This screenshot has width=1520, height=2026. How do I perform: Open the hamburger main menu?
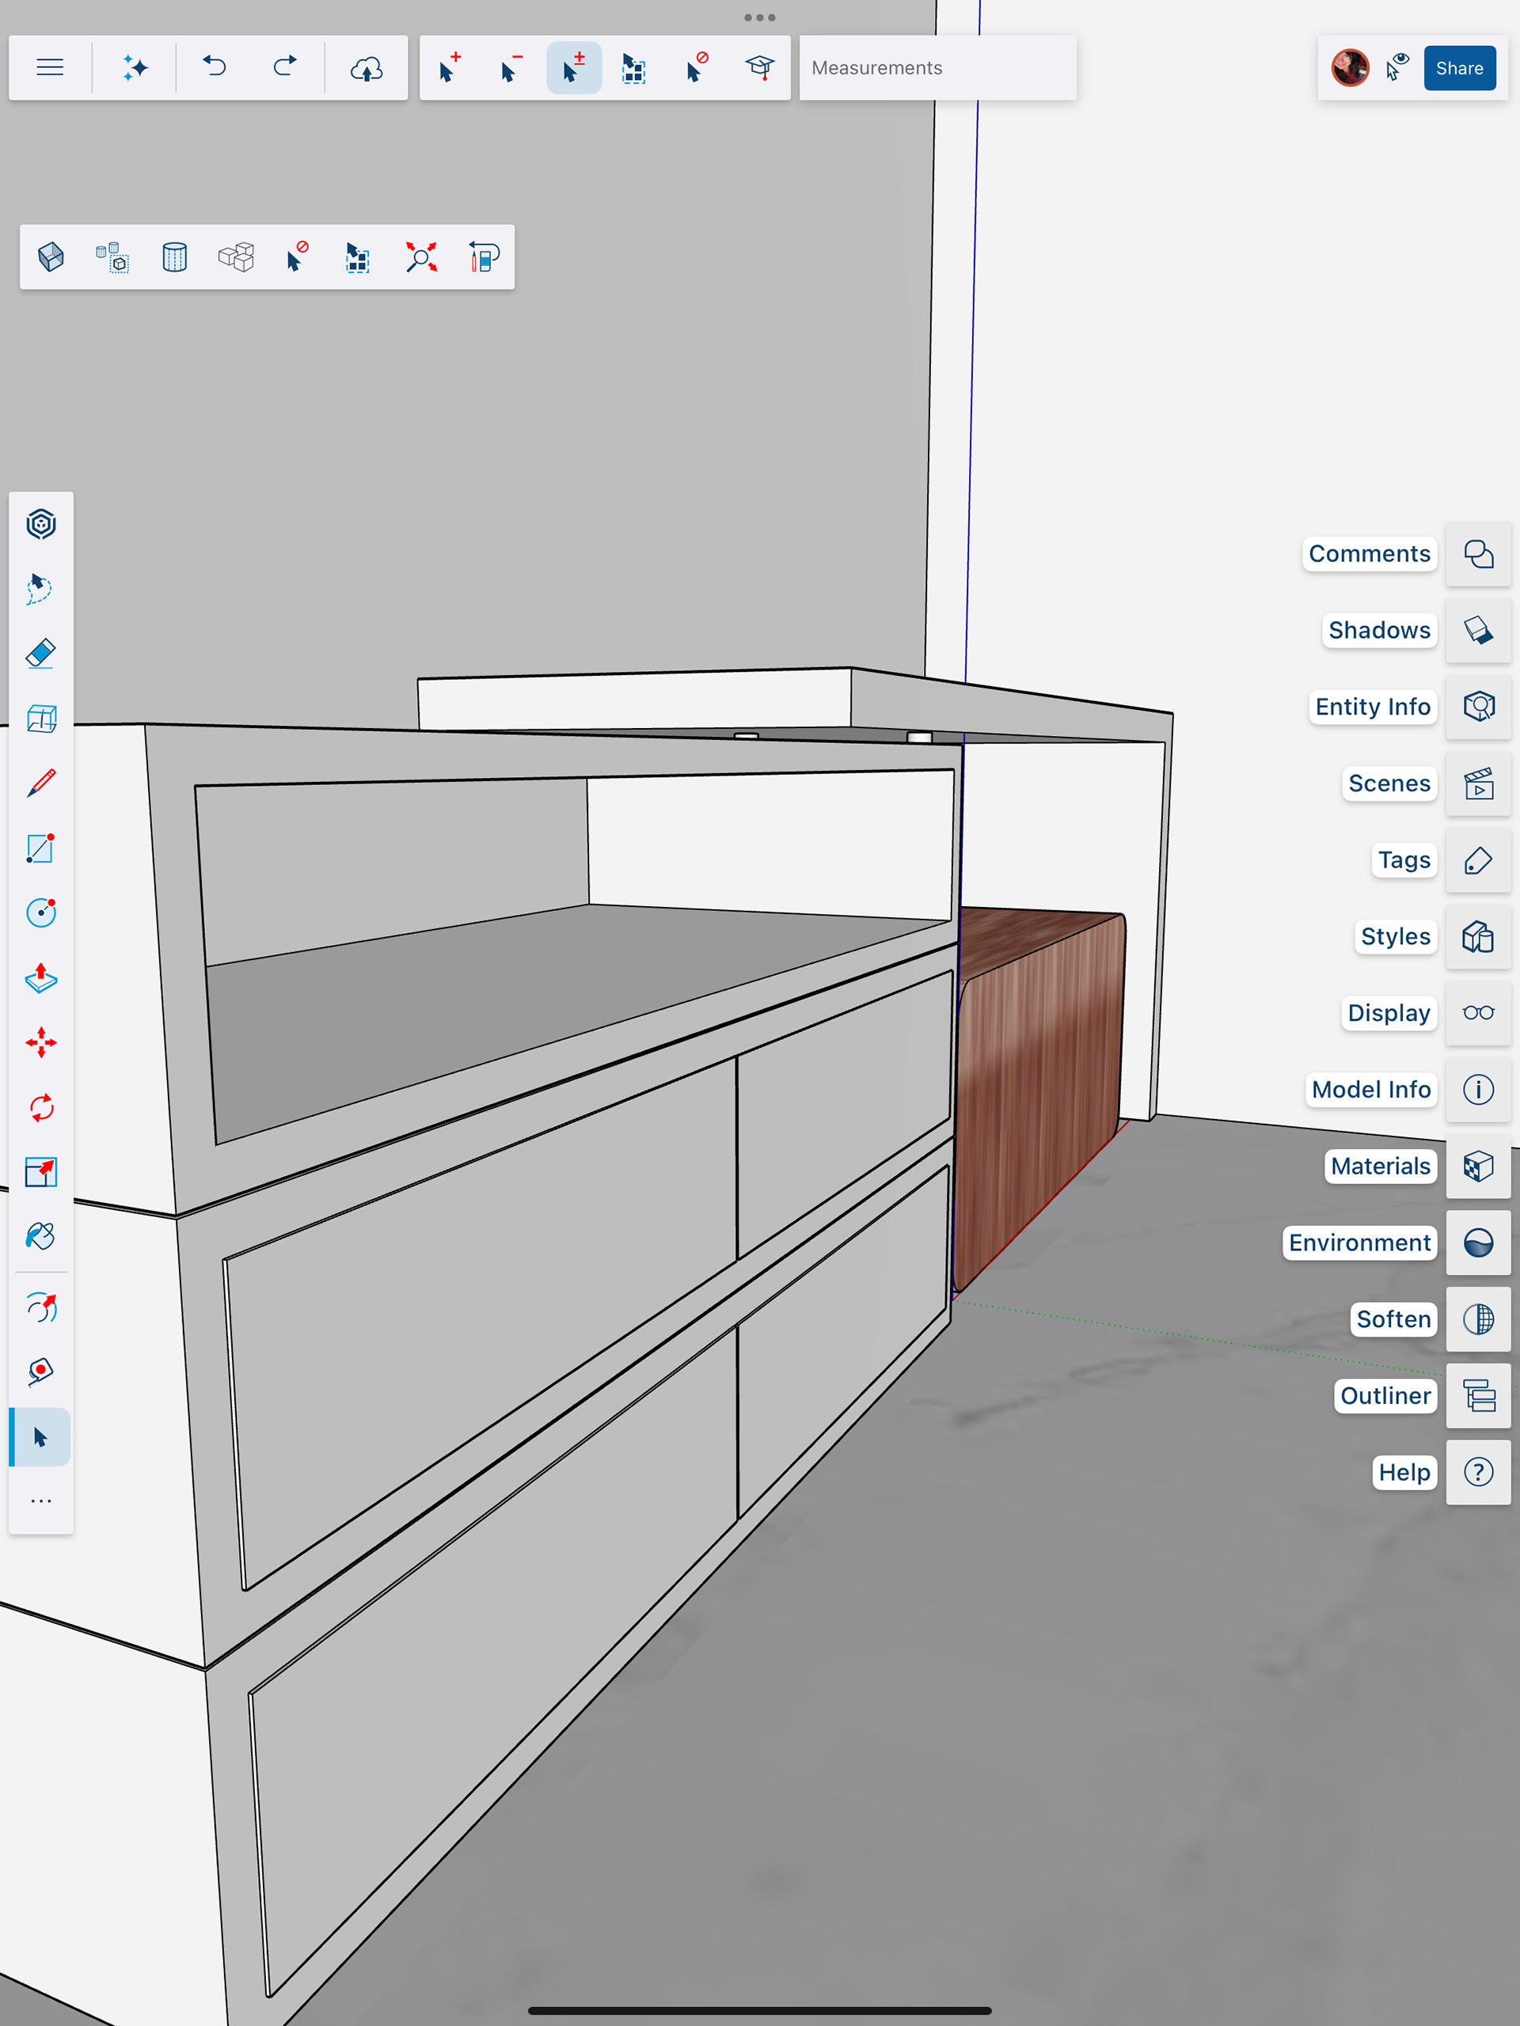click(x=49, y=68)
